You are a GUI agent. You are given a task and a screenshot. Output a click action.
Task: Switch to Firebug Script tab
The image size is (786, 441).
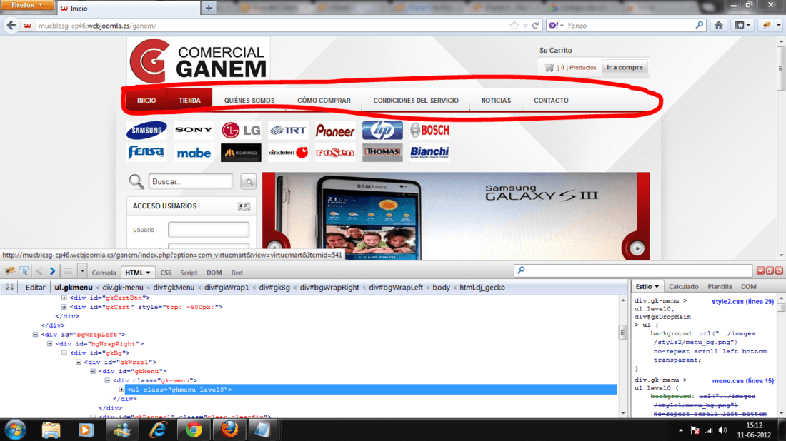coord(189,273)
